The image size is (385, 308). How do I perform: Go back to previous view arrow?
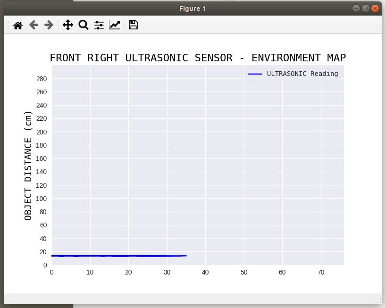pyautogui.click(x=33, y=25)
